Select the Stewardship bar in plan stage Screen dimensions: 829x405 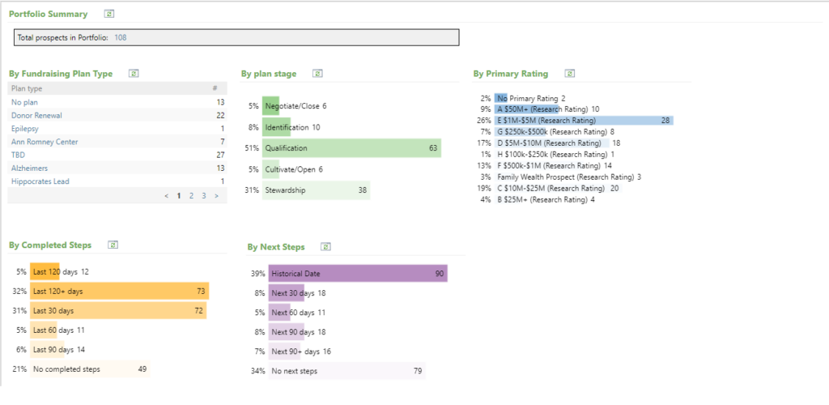point(316,190)
